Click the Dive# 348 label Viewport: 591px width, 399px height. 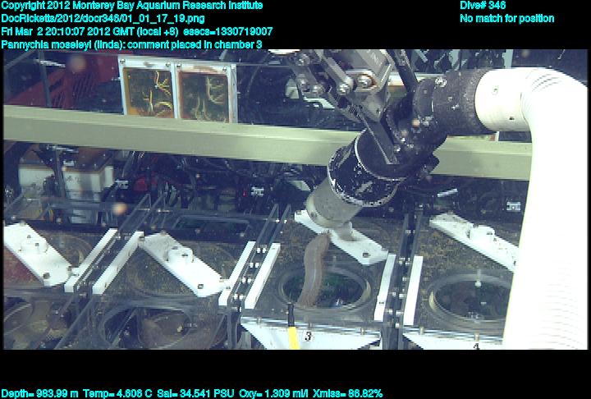click(x=483, y=6)
